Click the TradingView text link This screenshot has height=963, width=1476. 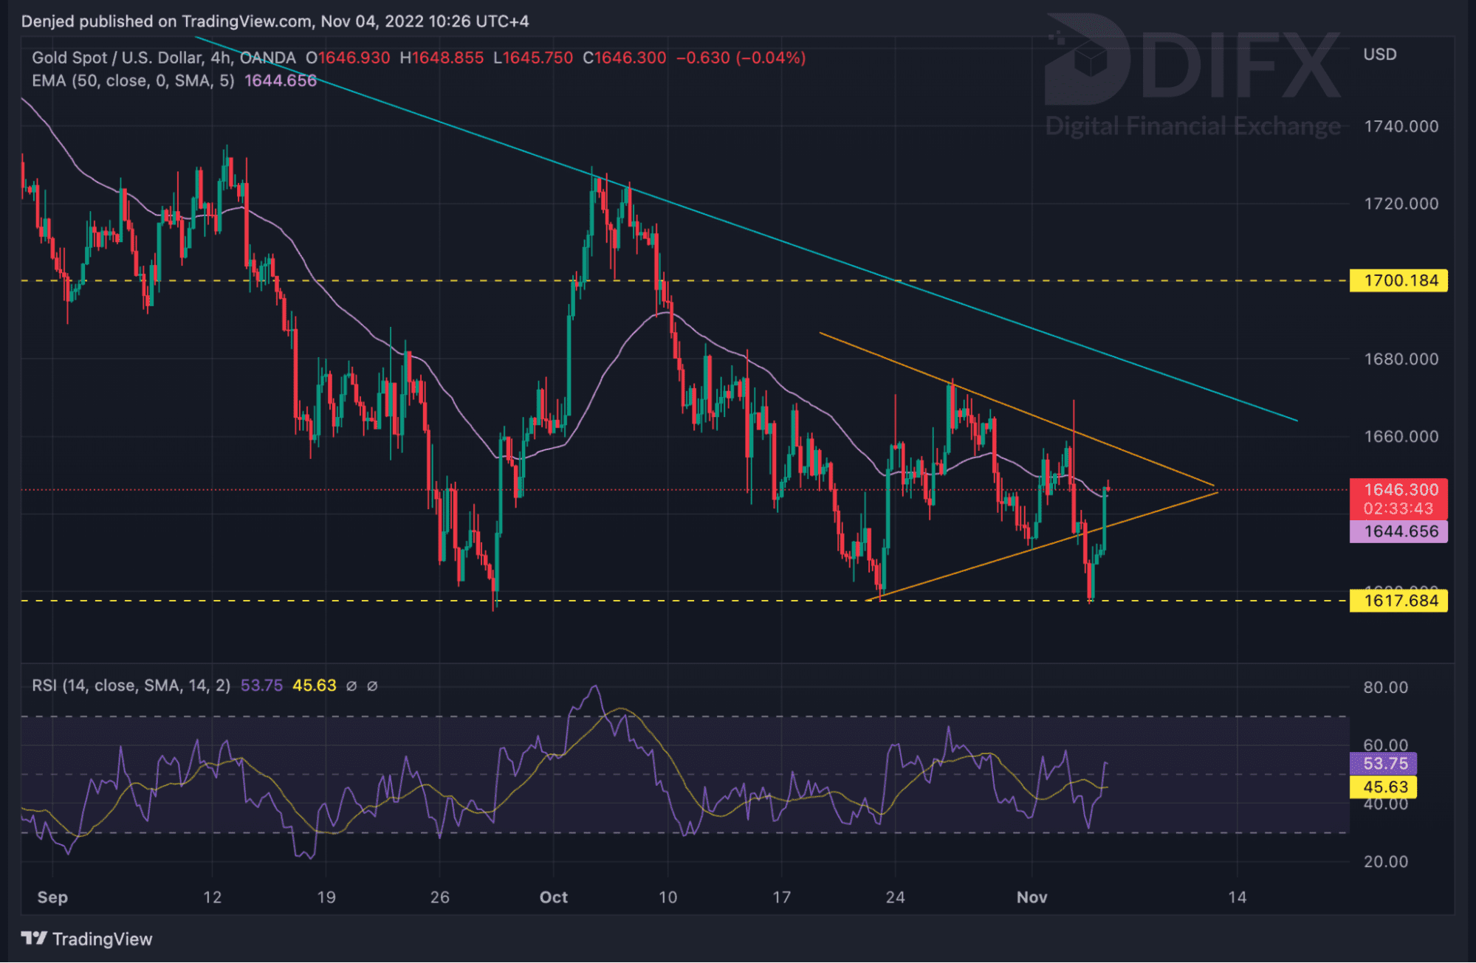(102, 939)
